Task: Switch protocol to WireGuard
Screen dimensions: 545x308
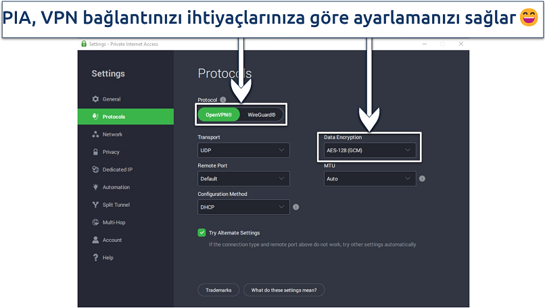Action: pos(261,115)
